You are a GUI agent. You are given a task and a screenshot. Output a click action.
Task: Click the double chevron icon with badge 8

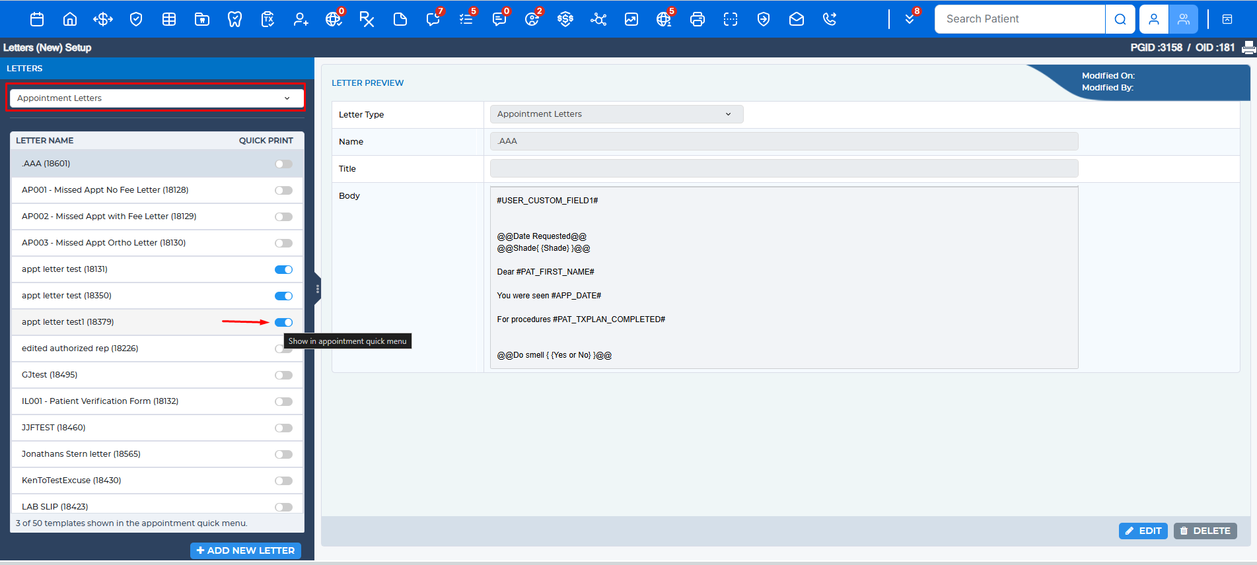[x=910, y=19]
